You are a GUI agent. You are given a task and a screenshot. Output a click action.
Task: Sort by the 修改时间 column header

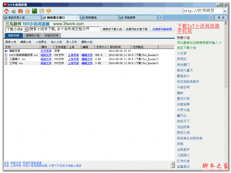[120, 47]
